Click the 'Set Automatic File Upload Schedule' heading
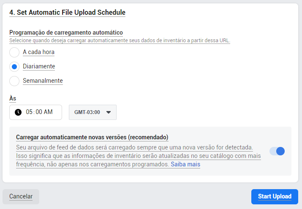Screen dimensions: 302x209 68,13
